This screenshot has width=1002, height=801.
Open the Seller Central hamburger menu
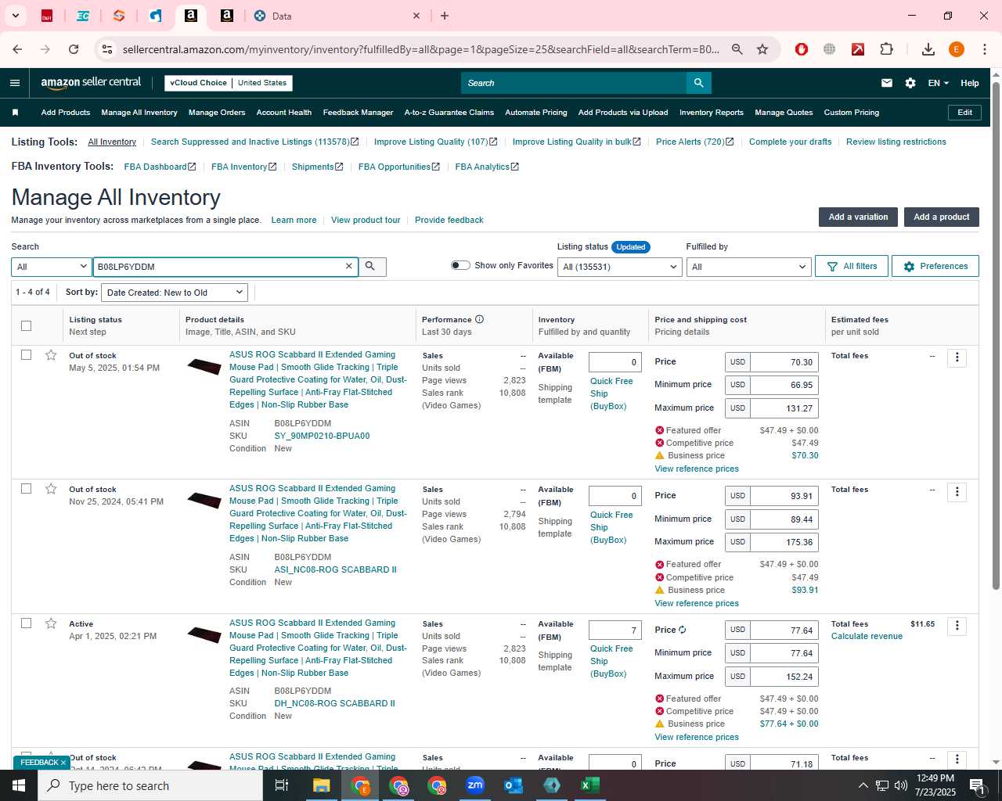pyautogui.click(x=15, y=83)
